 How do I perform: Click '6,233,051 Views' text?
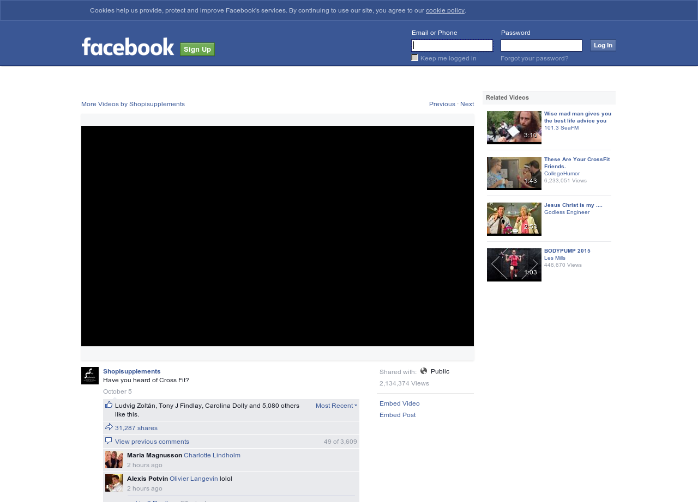click(565, 181)
